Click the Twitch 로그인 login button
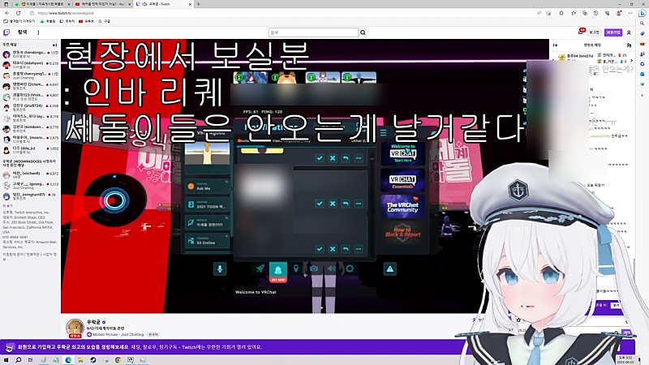Screen dimensions: 649x365 [x=595, y=32]
